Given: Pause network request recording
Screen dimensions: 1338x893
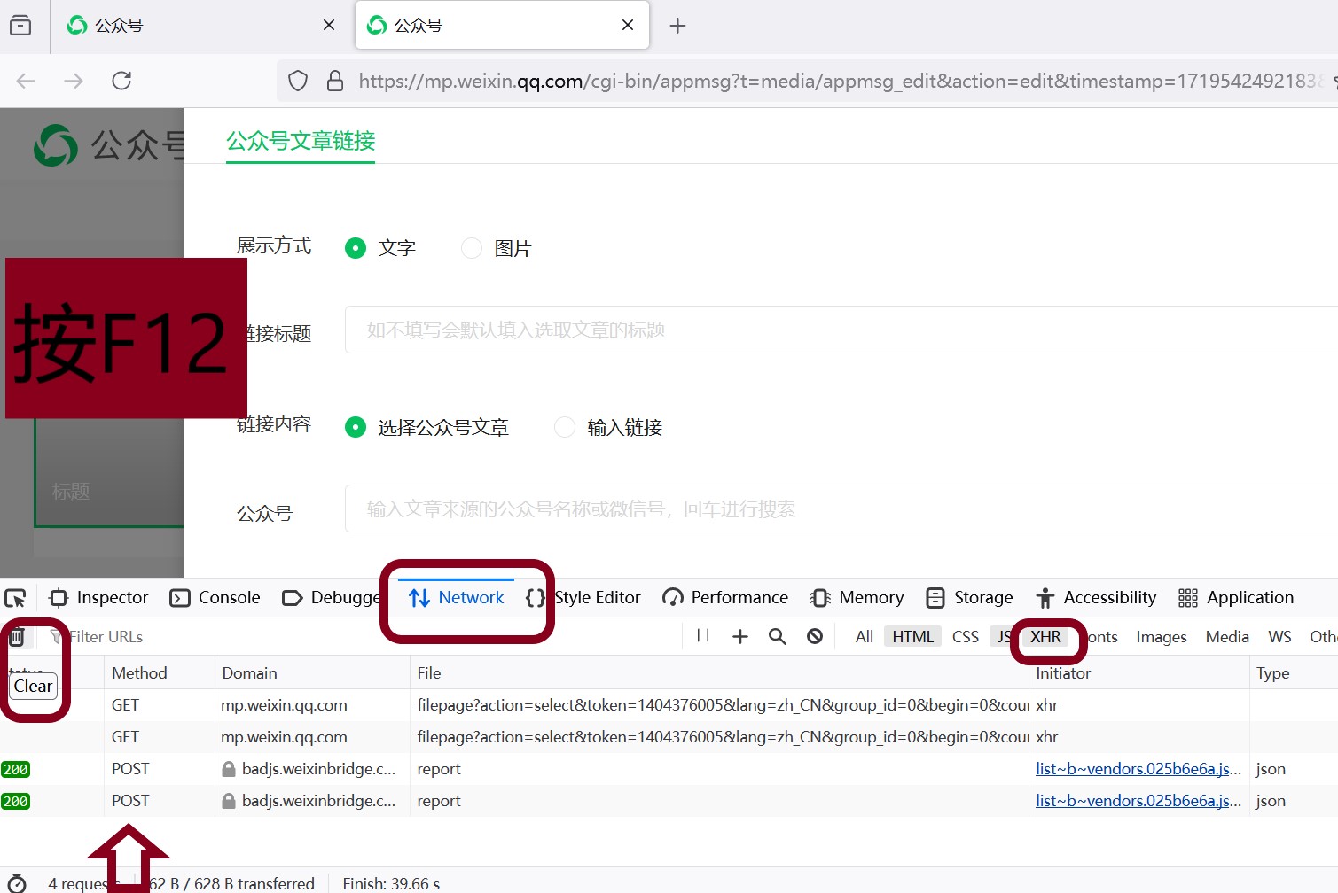Looking at the screenshot, I should point(703,636).
